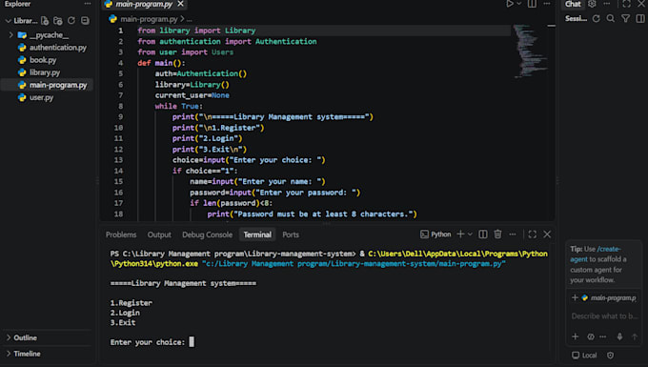
Task: Open Chat settings gear icon
Action: (x=592, y=4)
